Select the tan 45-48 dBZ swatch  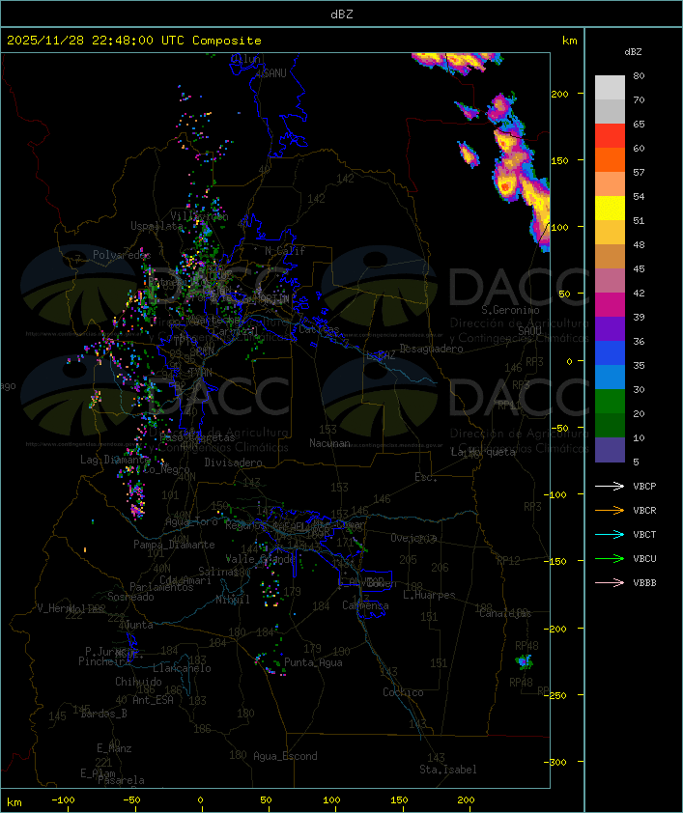point(610,257)
